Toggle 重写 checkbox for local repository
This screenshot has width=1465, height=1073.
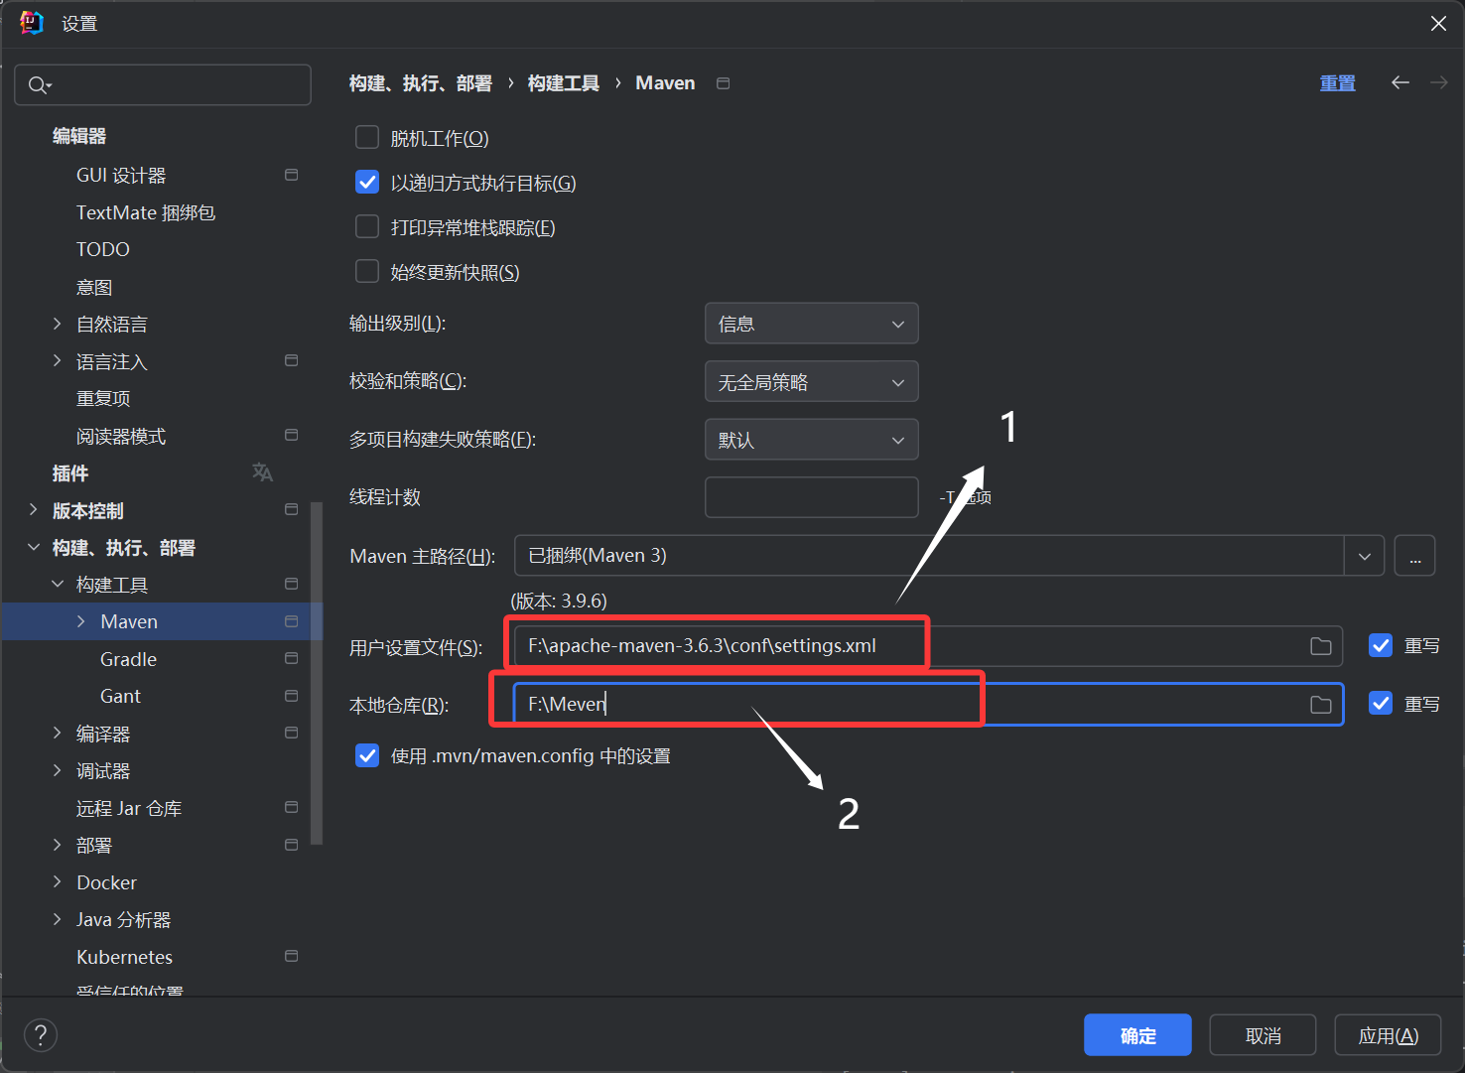(1381, 704)
